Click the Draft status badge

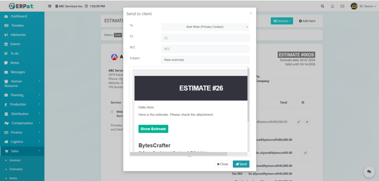pos(118,35)
